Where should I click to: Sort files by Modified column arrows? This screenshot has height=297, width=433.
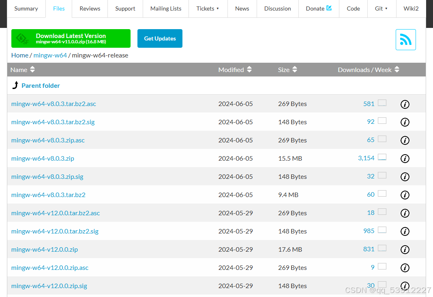[249, 70]
